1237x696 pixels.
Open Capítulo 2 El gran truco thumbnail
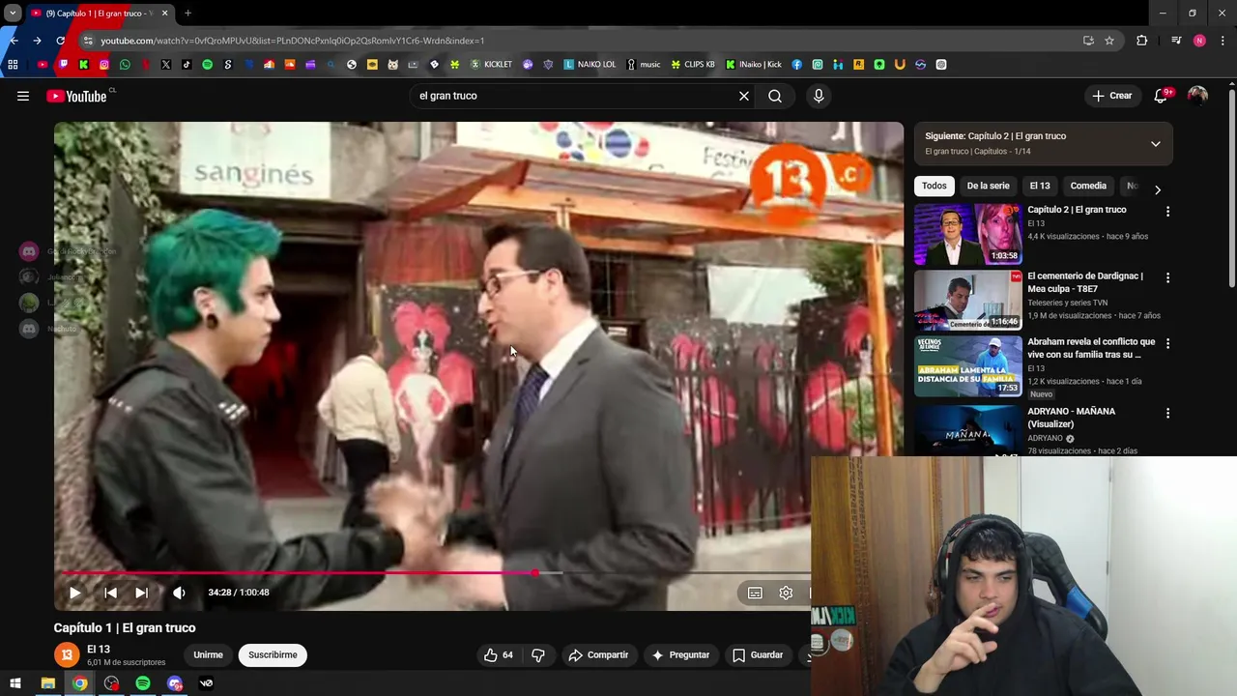pyautogui.click(x=968, y=234)
